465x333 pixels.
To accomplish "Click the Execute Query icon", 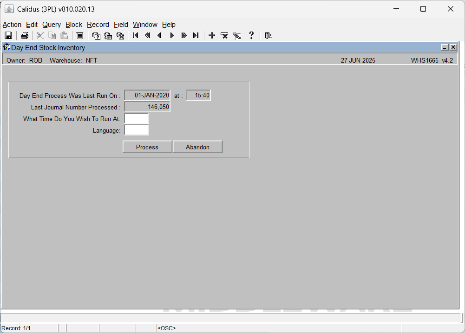I will point(108,36).
